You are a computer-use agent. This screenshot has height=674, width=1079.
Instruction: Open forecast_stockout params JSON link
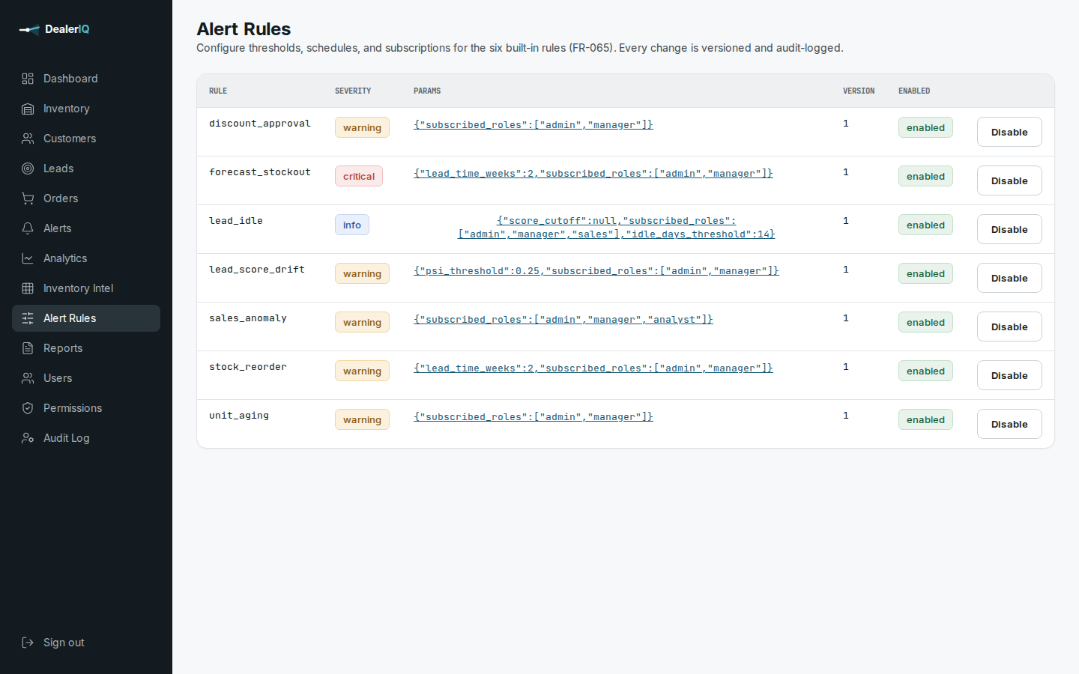tap(593, 173)
